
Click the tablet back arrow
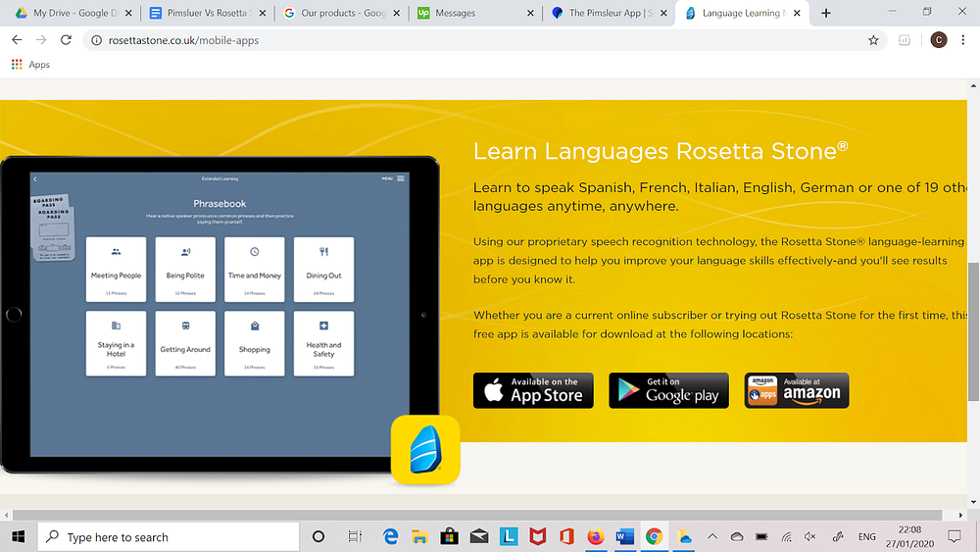tap(35, 179)
